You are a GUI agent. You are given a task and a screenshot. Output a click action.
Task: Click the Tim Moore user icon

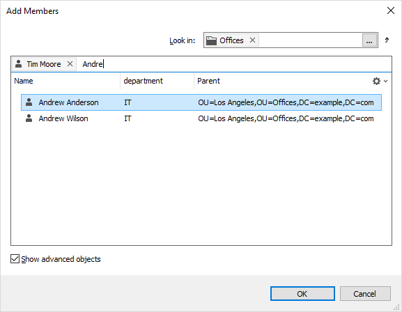coord(18,64)
